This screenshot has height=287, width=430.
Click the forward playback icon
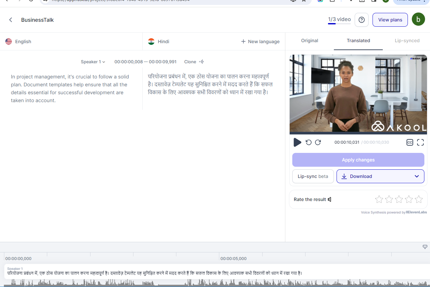[x=318, y=142]
